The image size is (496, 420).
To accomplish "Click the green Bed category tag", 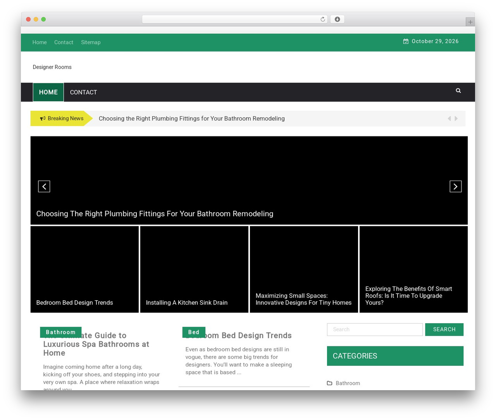I will click(x=194, y=332).
